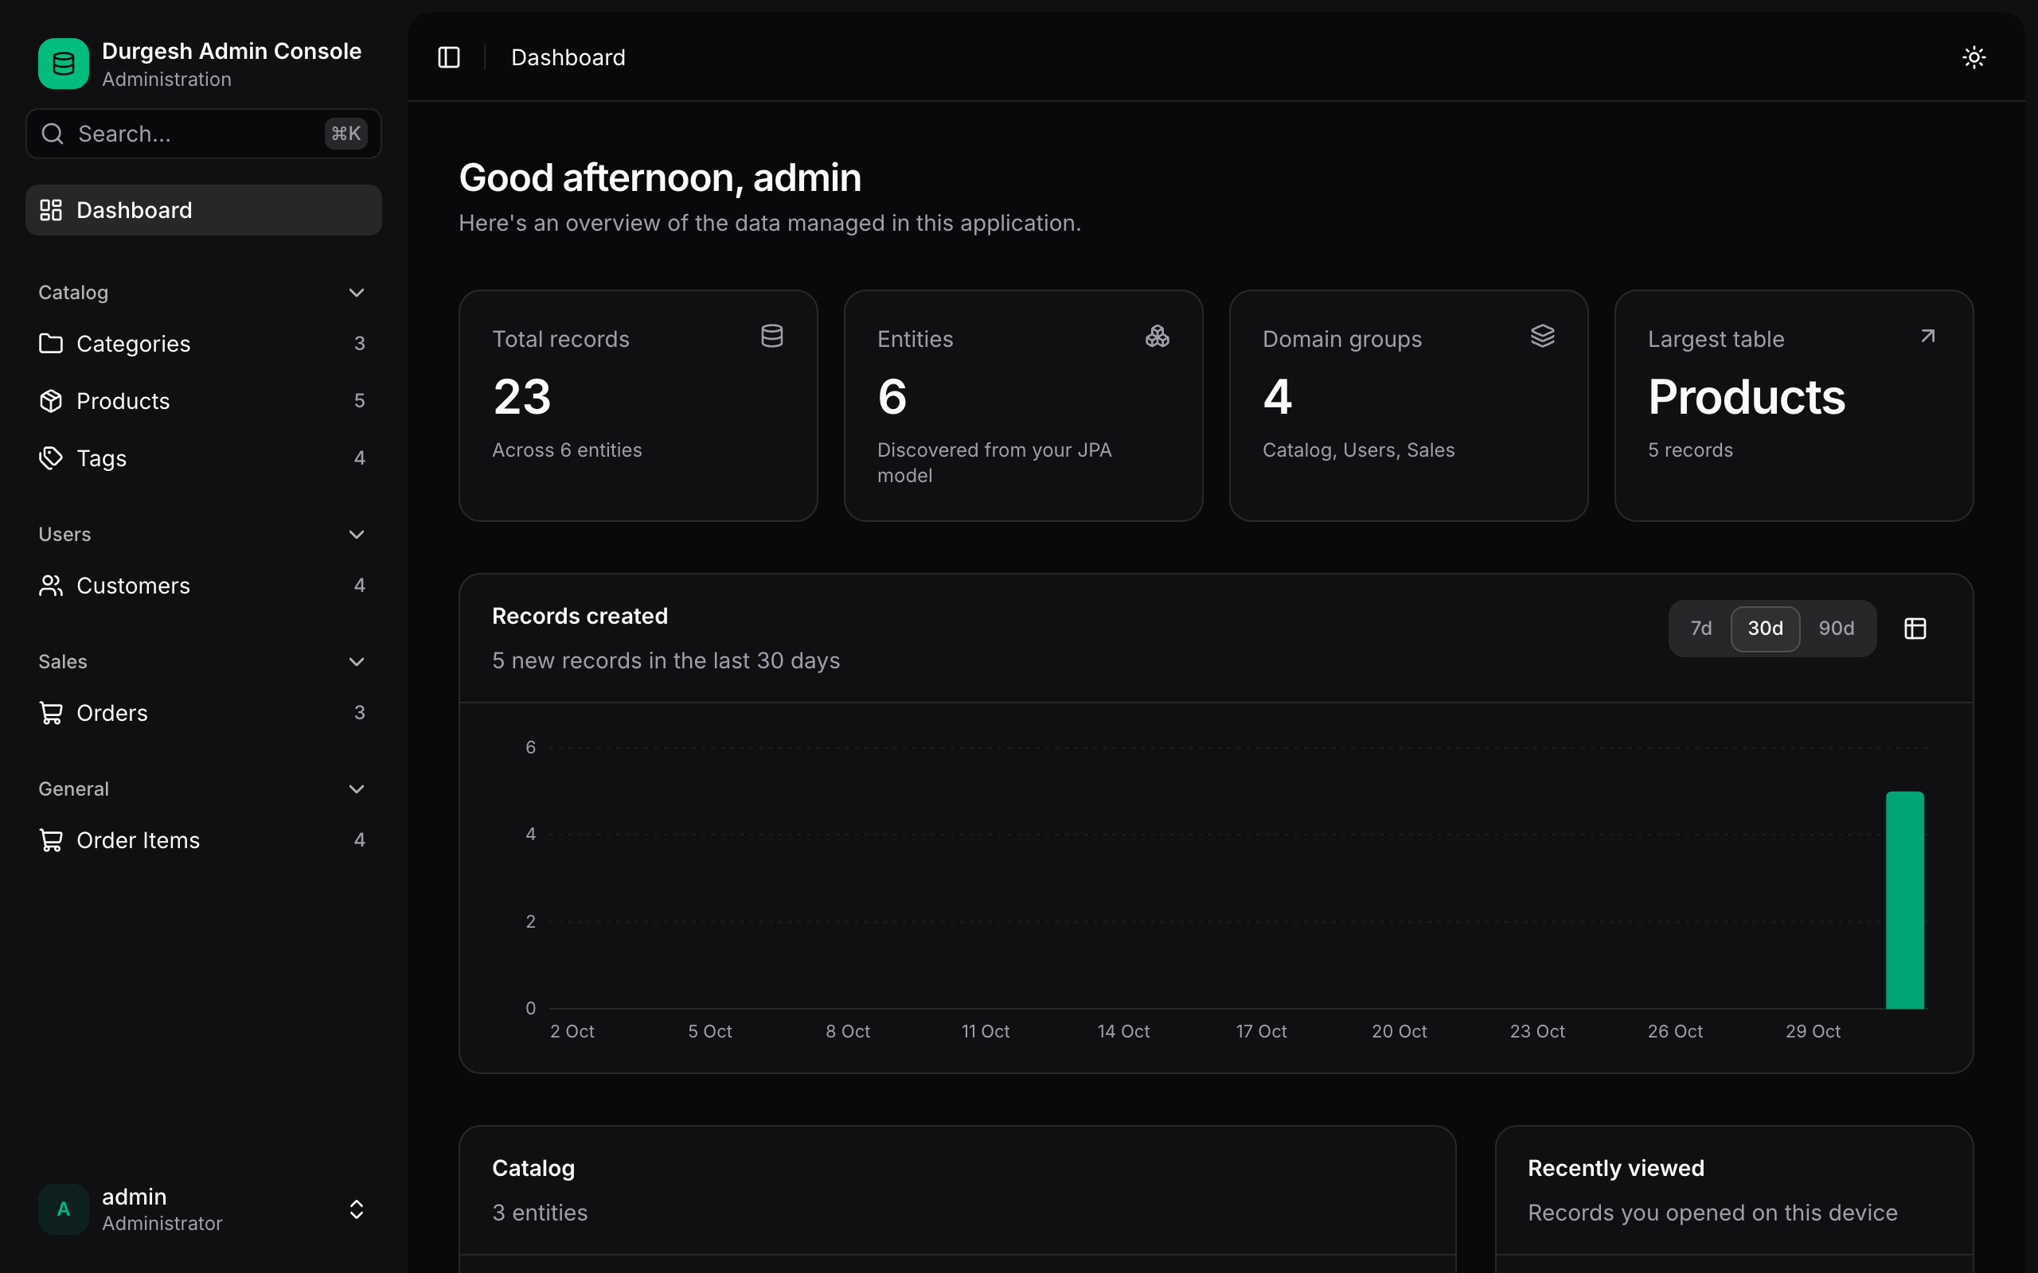The image size is (2038, 1273).
Task: Click the Categories count badge 3
Action: 360,344
